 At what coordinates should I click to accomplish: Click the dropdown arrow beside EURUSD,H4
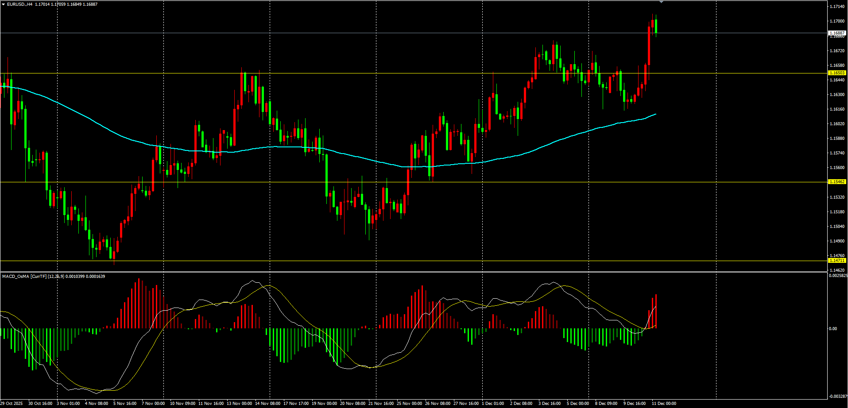3,4
